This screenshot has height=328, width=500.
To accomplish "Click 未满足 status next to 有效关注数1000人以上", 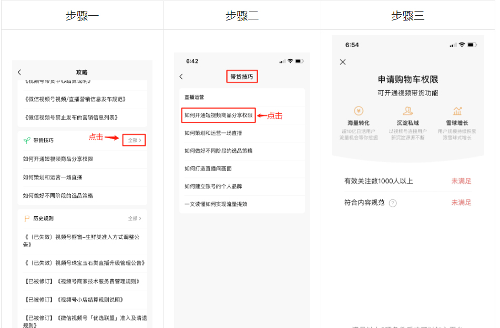I will (461, 181).
